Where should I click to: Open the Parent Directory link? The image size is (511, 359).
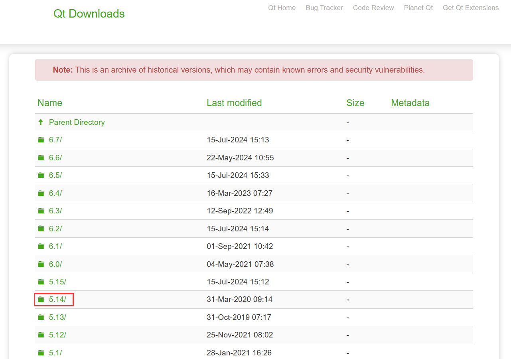77,122
